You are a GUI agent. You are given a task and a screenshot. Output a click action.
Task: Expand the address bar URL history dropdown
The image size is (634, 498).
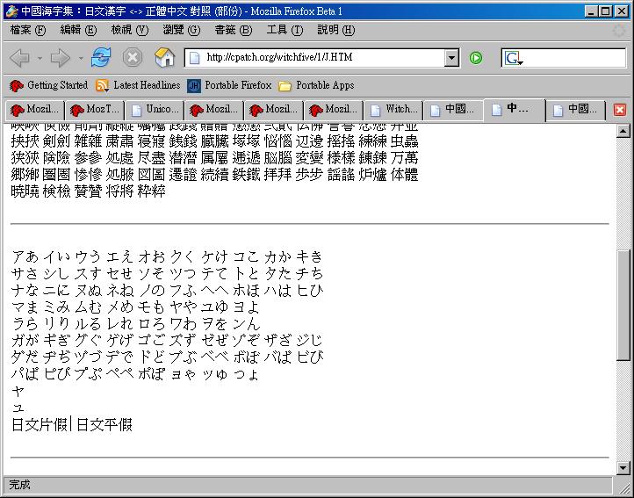(452, 58)
